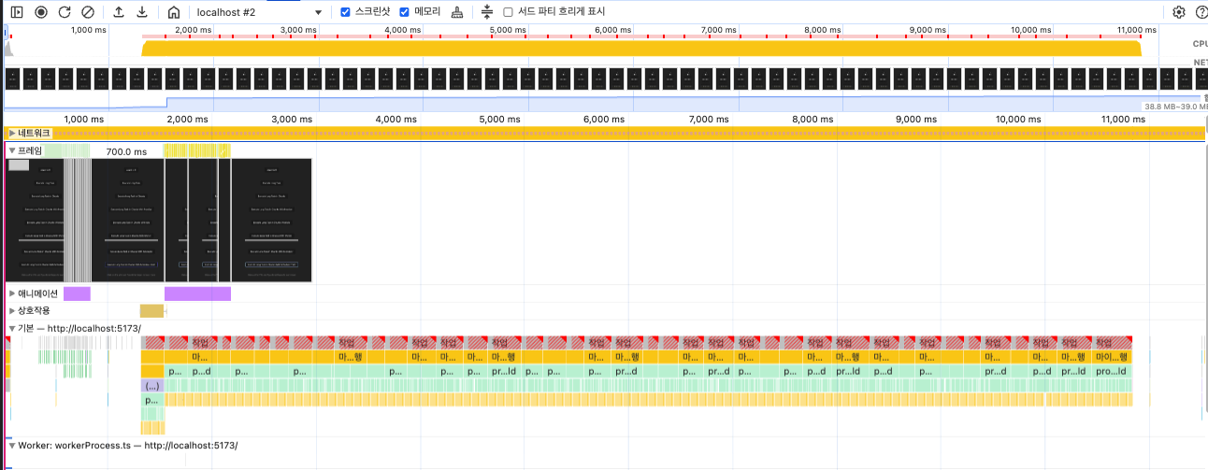Viewport: 1208px width, 470px height.
Task: Click the 6,000 ms mark on overview ruler
Action: (x=611, y=30)
